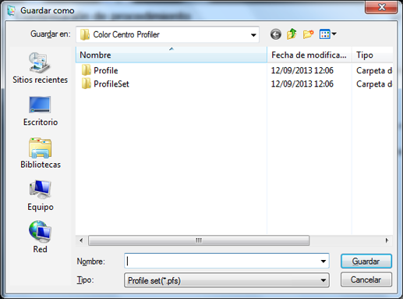Go to Escritorio location

coord(40,111)
